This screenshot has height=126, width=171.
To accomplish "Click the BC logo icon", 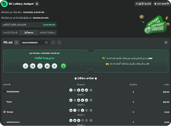I will (4, 4).
